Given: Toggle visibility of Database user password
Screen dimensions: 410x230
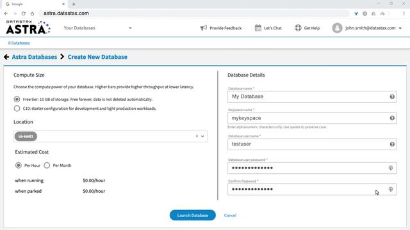Looking at the screenshot, I should [x=390, y=168].
